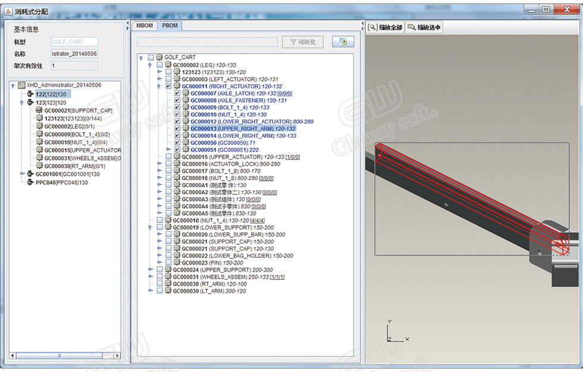Click the export icon button beside 可视化
The width and height of the screenshot is (583, 372).
pyautogui.click(x=343, y=42)
